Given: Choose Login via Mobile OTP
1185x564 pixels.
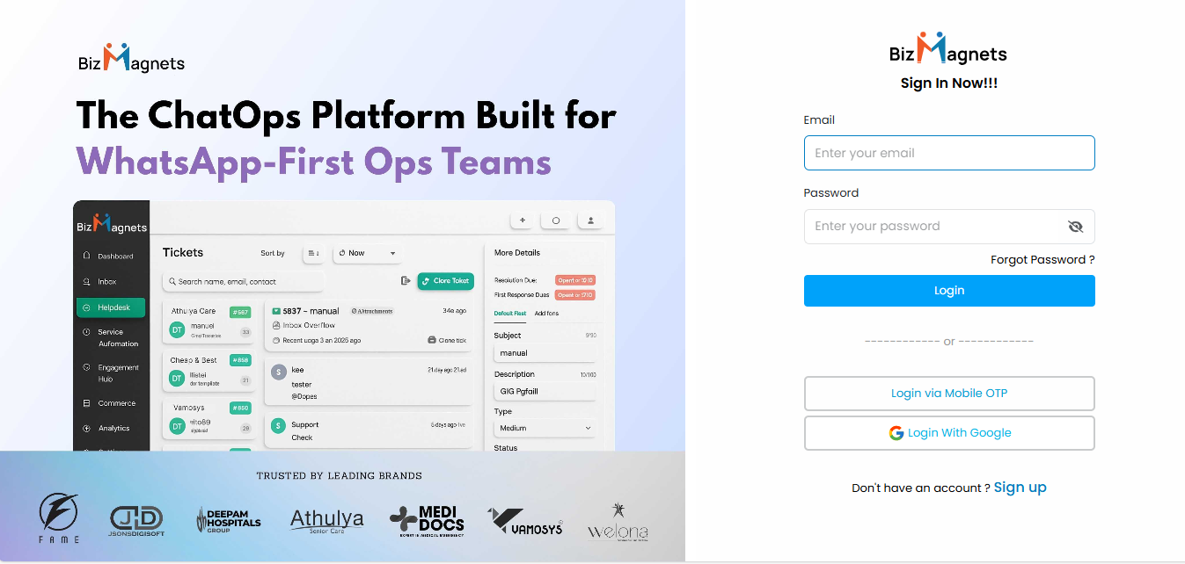Looking at the screenshot, I should 948,394.
